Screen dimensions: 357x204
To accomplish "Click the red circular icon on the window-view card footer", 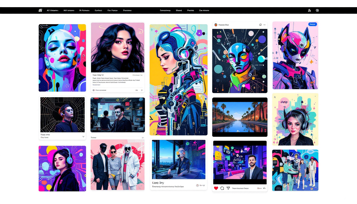I will 197,185.
